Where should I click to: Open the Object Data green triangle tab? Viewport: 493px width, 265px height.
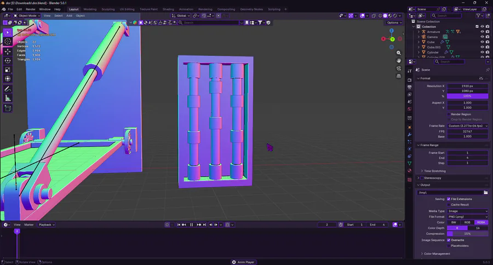410,164
